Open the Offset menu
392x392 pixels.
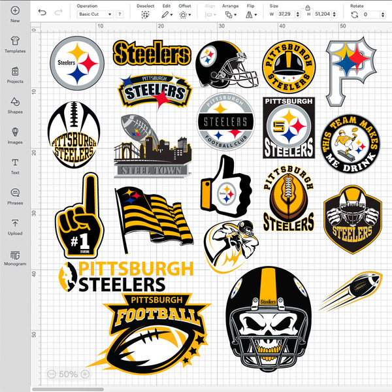click(185, 15)
